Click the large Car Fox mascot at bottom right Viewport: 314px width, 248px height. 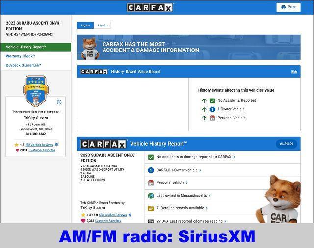(279, 199)
